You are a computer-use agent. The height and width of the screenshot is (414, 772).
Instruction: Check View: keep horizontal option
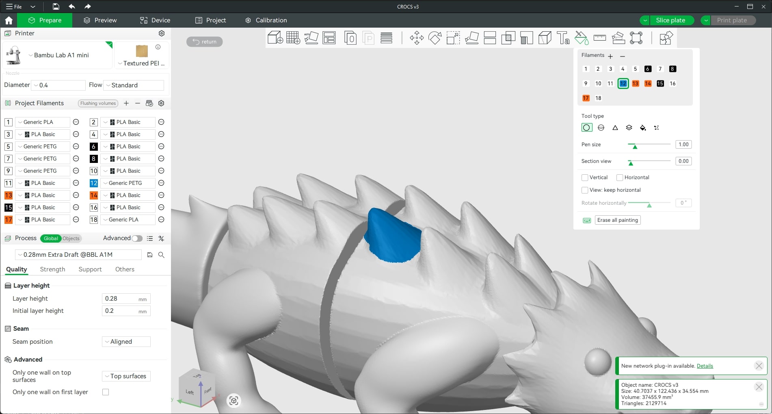pos(585,190)
